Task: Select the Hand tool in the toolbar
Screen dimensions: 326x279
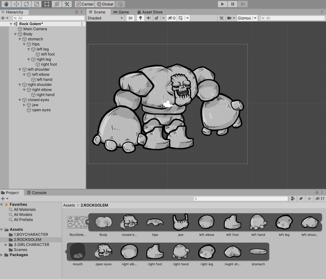Action: click(x=6, y=4)
